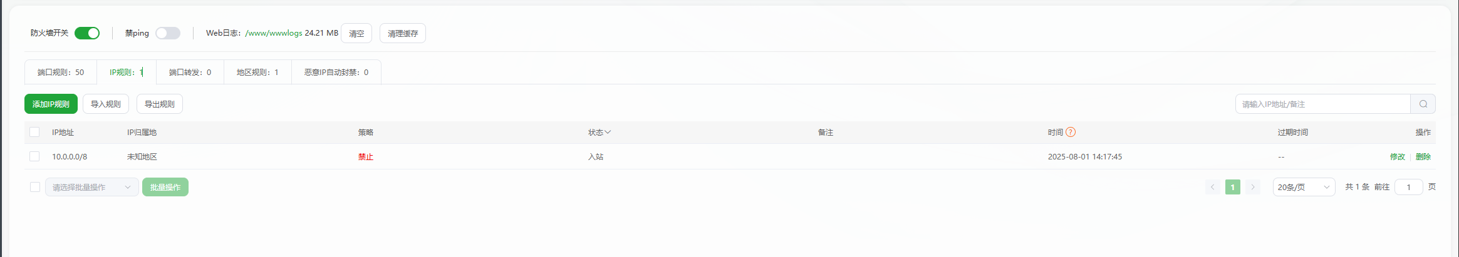Open the 请选择批量操作 dropdown
This screenshot has height=257, width=1459.
(91, 187)
